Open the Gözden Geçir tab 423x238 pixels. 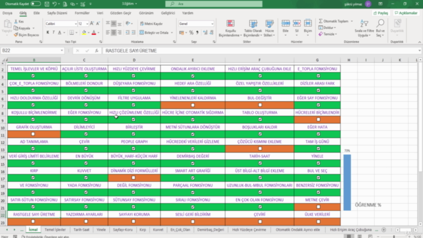click(x=120, y=13)
